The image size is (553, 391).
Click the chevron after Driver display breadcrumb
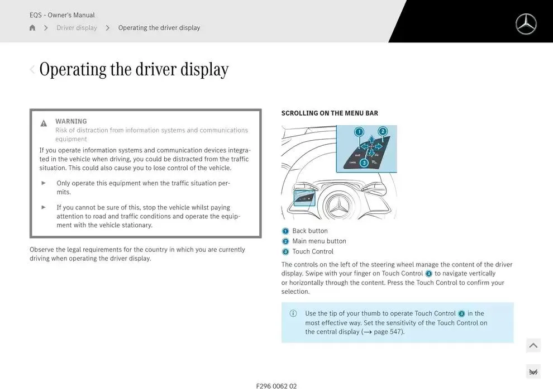tap(107, 27)
